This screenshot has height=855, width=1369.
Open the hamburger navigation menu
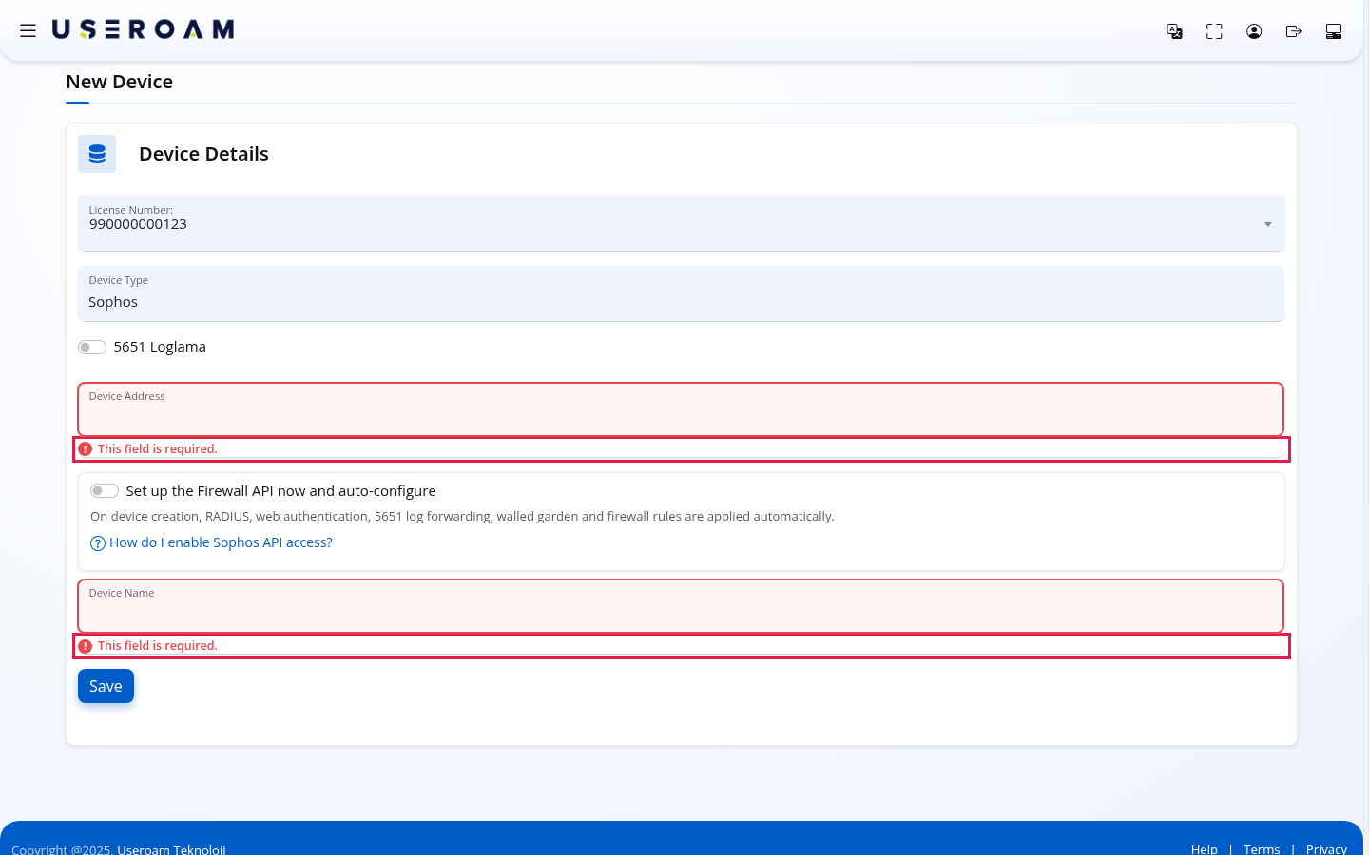click(x=29, y=30)
